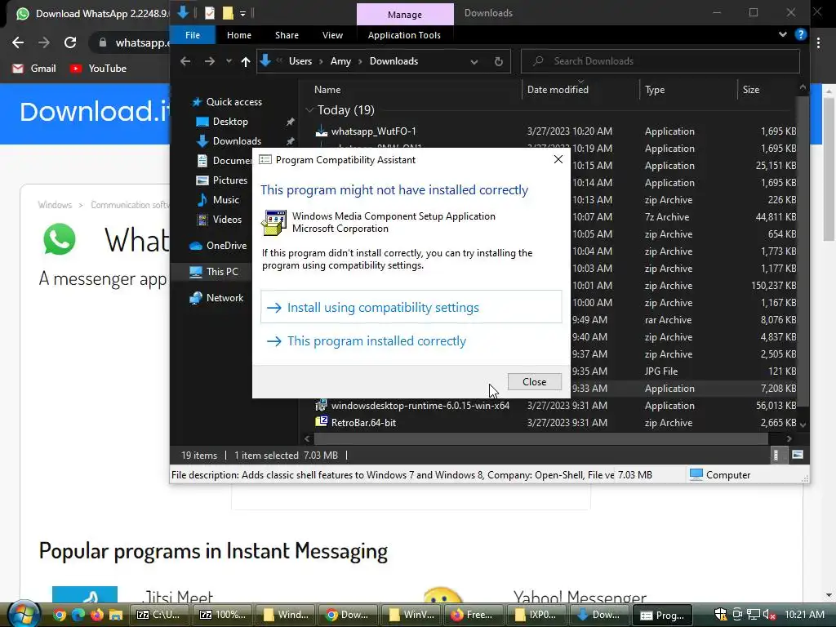Switch to details view using the status bar icon
This screenshot has height=627, width=836.
pos(776,455)
